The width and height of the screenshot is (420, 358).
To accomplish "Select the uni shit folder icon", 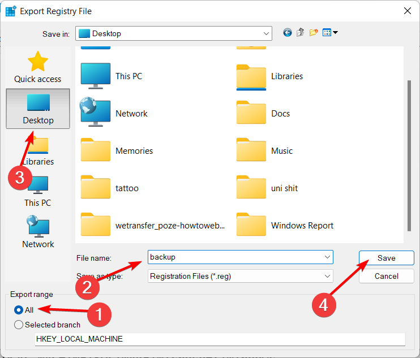I will point(251,187).
